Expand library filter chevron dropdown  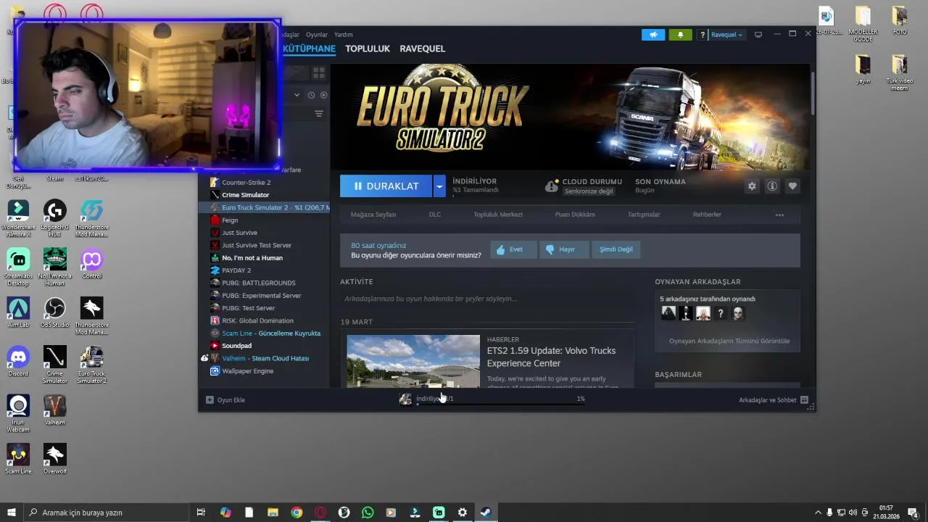point(296,95)
